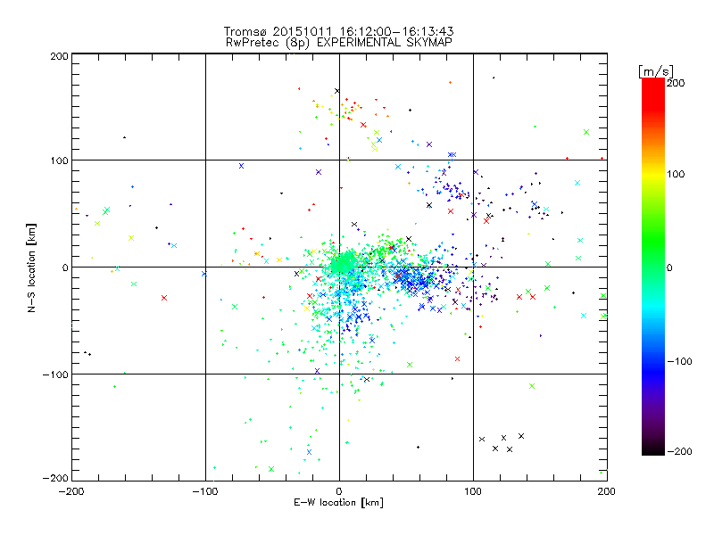Click the '[m/s]' colorbar unit label
This screenshot has width=714, height=535.
tap(656, 71)
